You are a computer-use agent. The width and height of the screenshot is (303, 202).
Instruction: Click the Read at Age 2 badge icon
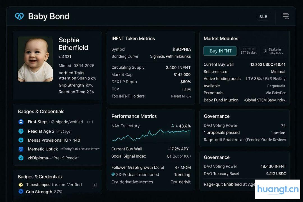click(x=21, y=131)
